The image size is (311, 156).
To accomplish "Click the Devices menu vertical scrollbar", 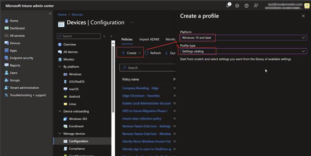I will [113, 79].
